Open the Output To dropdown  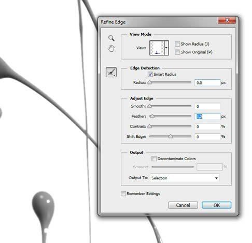(x=185, y=178)
